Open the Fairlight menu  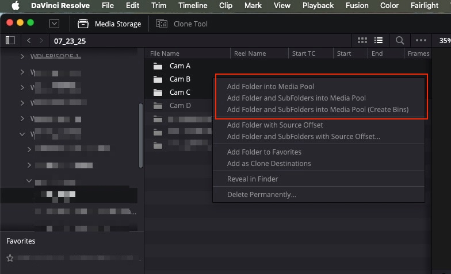click(425, 6)
